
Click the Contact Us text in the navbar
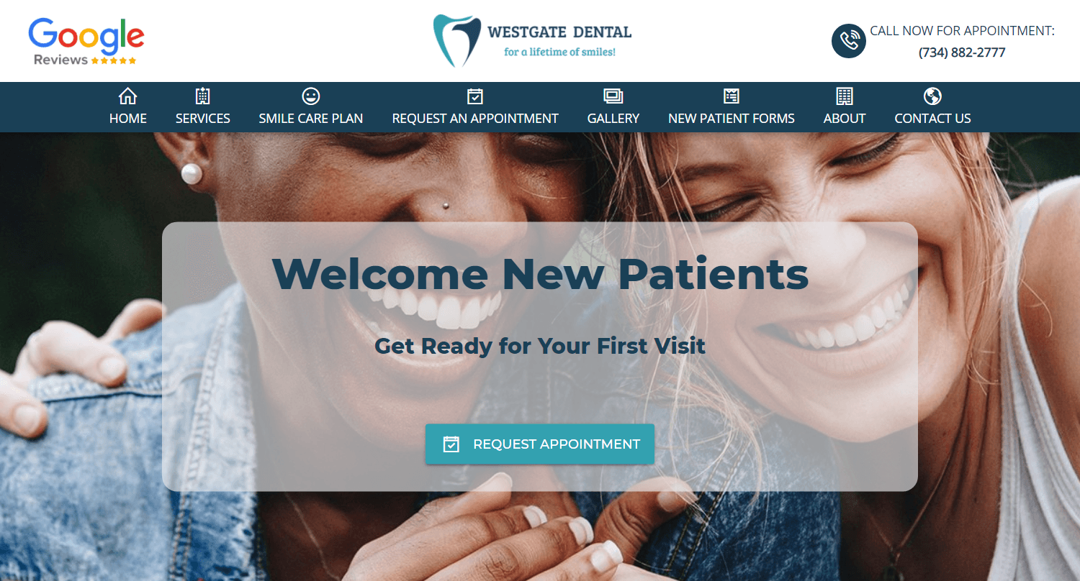(932, 119)
